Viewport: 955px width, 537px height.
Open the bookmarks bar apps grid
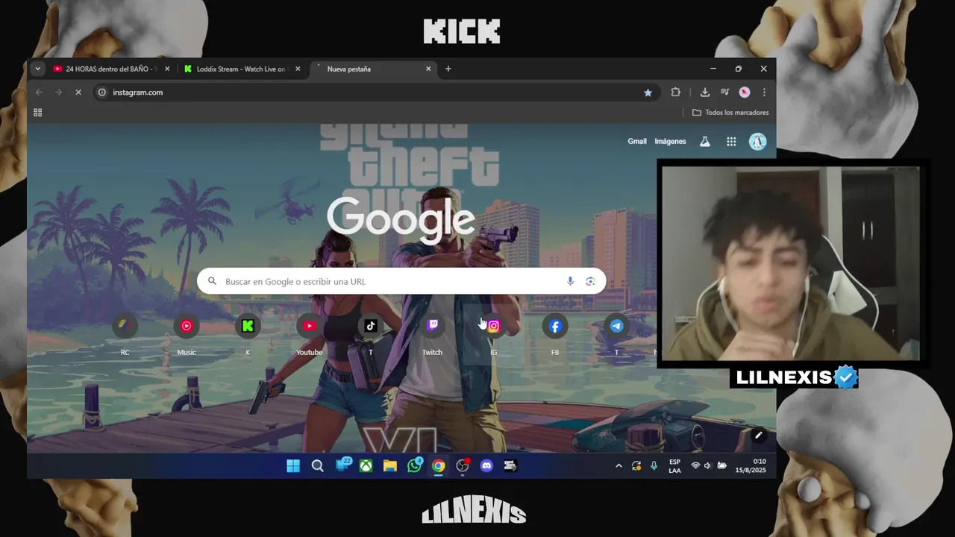click(37, 113)
